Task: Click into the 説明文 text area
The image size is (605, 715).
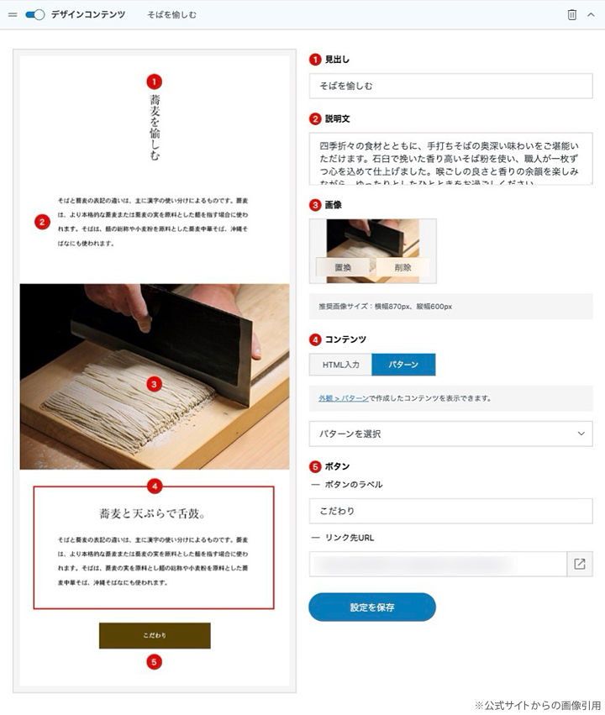Action: (451, 159)
